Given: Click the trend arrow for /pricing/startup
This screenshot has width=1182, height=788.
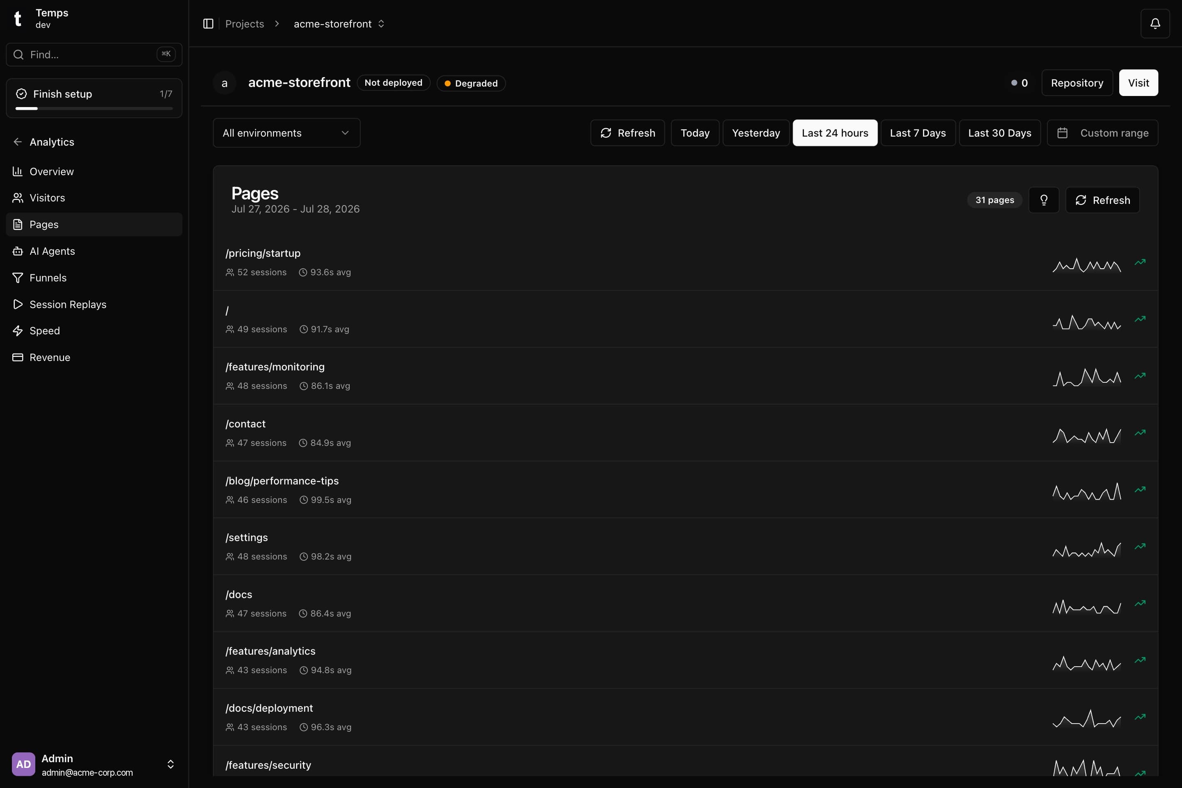Looking at the screenshot, I should (x=1140, y=262).
